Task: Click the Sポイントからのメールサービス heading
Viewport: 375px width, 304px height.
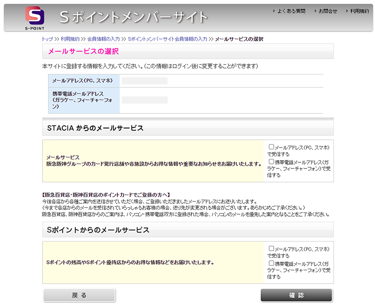Action: point(98,230)
